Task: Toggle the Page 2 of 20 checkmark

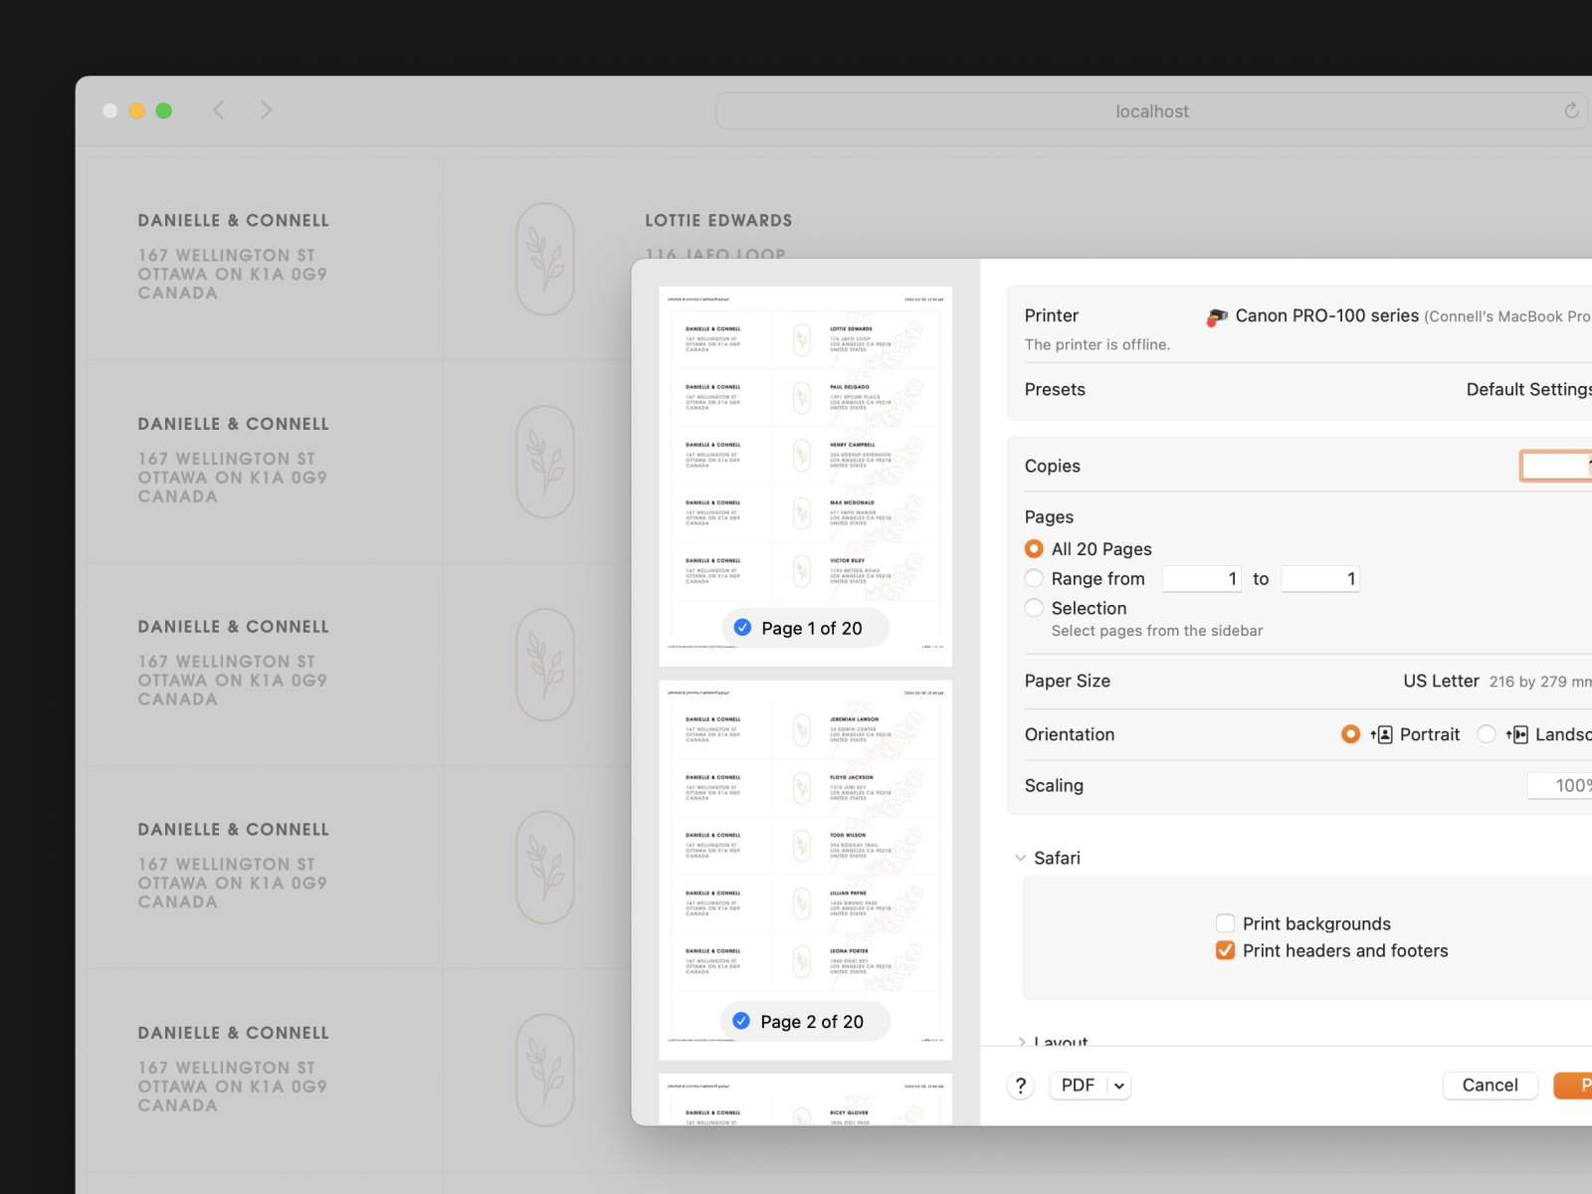Action: tap(741, 1022)
